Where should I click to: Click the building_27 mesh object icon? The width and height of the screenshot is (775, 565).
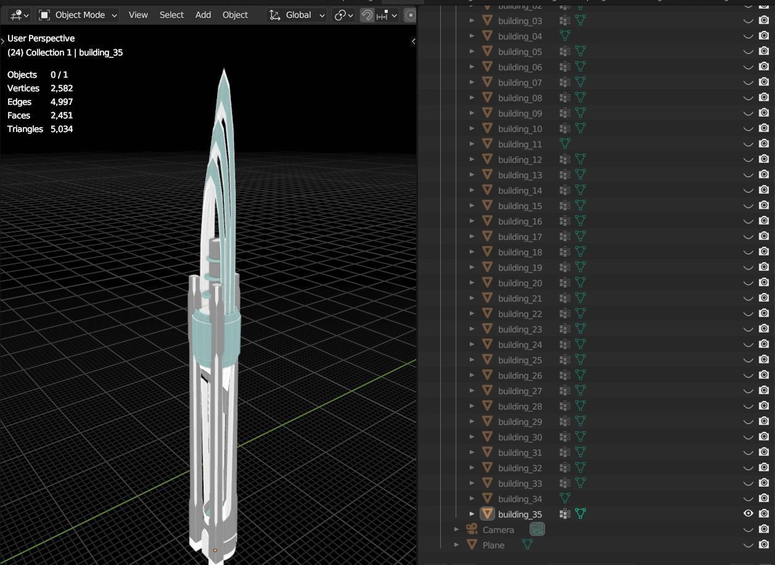[x=488, y=390]
